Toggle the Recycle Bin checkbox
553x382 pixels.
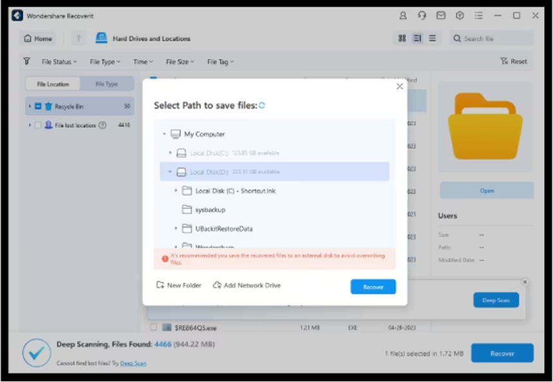click(x=38, y=107)
